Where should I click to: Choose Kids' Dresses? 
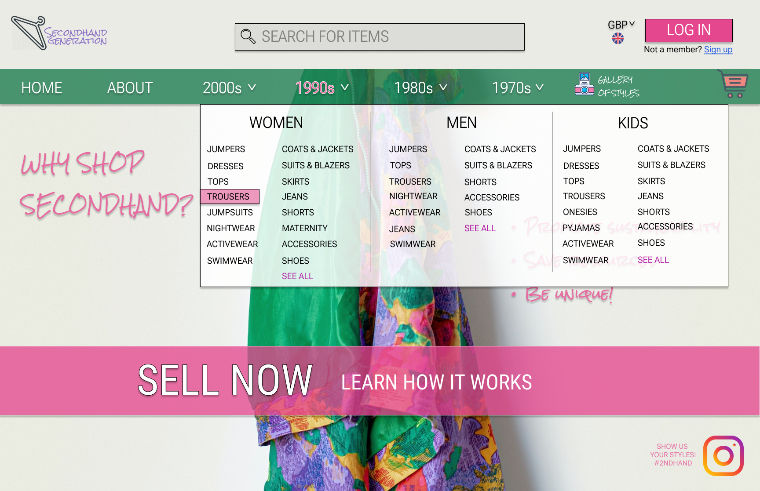pyautogui.click(x=581, y=166)
